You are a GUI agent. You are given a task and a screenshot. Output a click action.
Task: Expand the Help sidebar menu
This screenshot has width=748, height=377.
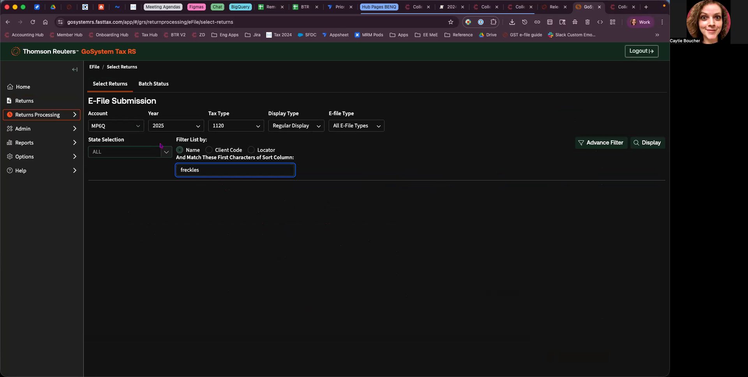click(75, 171)
